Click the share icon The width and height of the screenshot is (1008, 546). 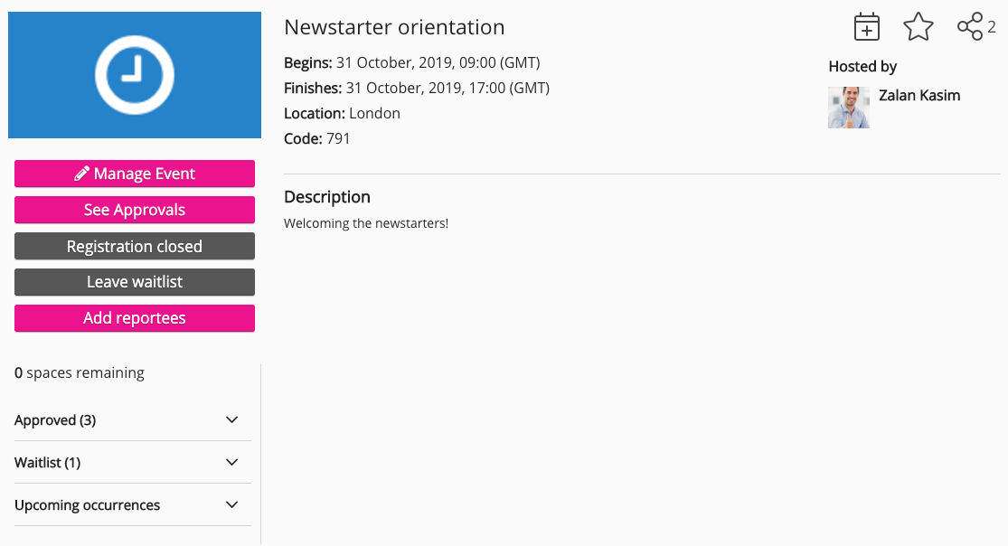pyautogui.click(x=969, y=27)
